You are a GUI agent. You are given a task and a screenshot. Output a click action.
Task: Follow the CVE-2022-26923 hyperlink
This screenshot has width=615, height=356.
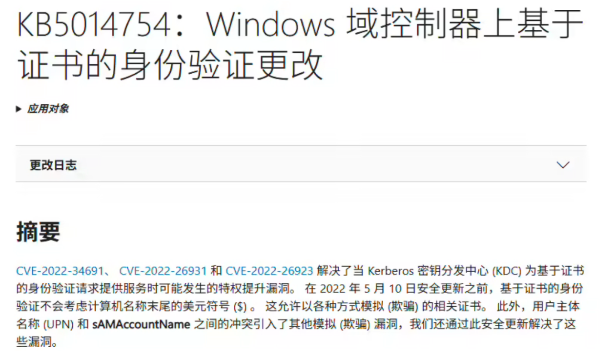pos(269,271)
